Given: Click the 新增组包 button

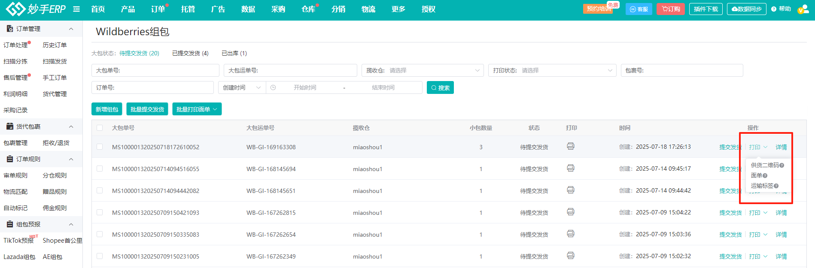Looking at the screenshot, I should [107, 109].
